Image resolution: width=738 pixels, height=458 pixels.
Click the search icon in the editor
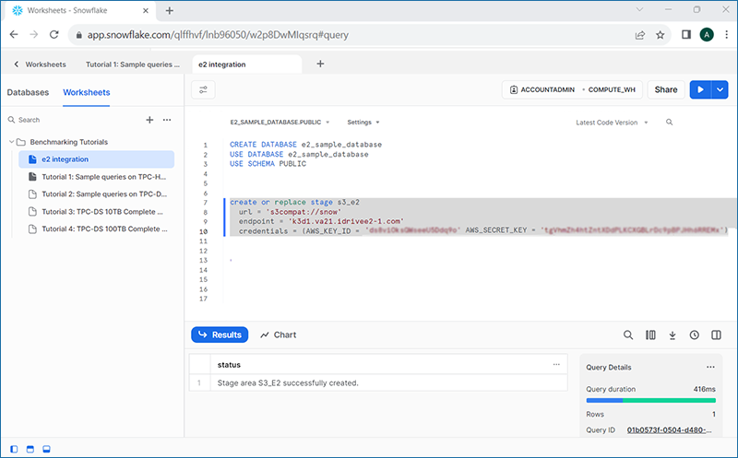670,123
